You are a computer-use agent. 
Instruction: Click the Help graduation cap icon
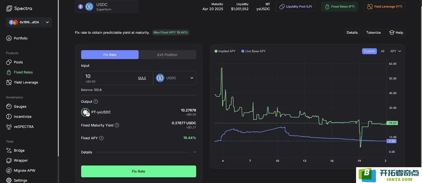pyautogui.click(x=392, y=32)
